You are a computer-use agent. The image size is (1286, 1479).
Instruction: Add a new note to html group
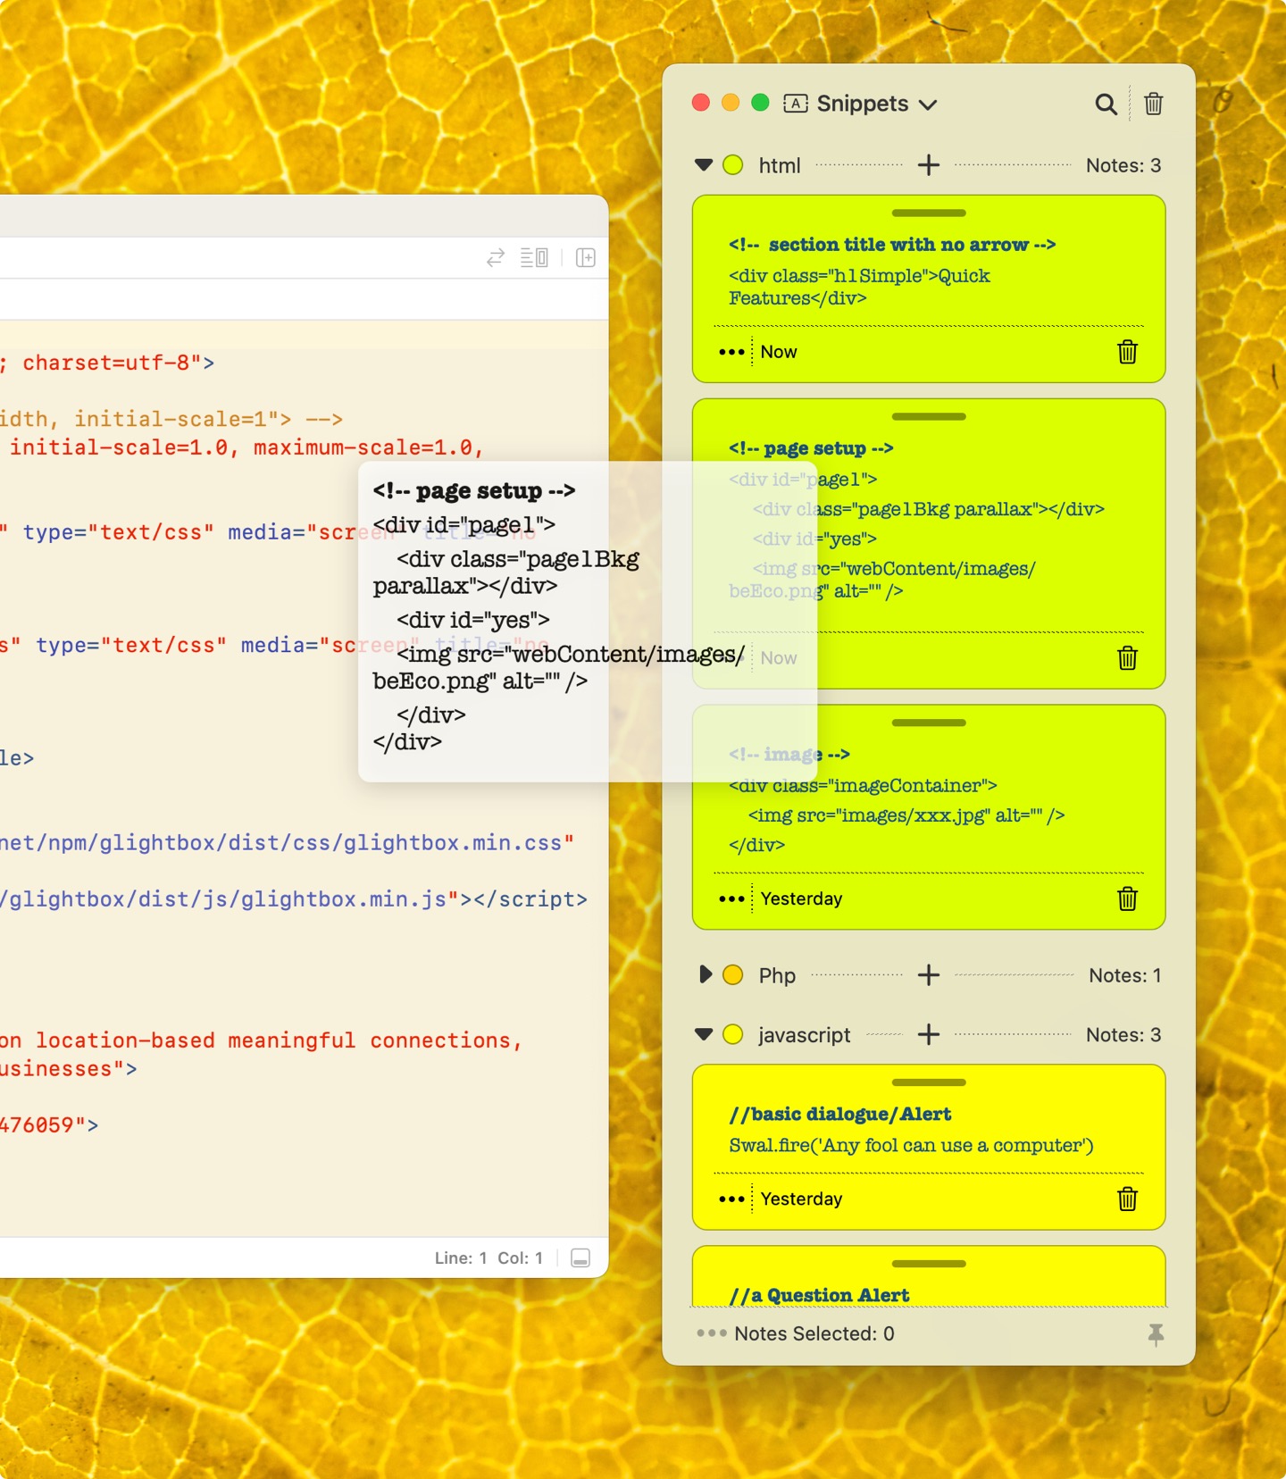tap(929, 165)
